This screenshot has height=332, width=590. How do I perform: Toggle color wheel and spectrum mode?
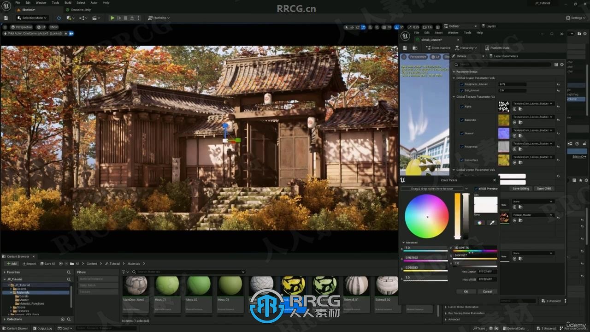pyautogui.click(x=480, y=223)
